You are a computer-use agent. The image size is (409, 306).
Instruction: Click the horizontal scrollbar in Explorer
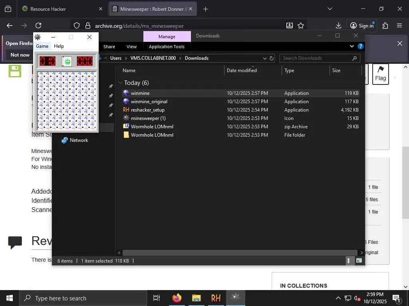click(x=240, y=253)
